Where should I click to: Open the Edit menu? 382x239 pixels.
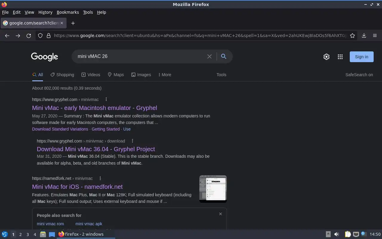(x=17, y=12)
